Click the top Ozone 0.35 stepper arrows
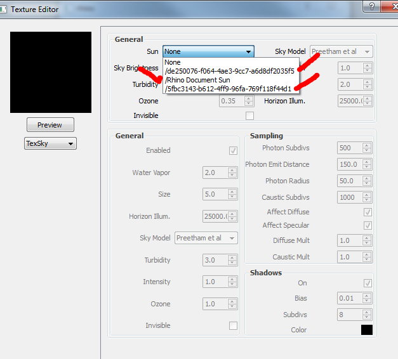398x359 pixels. (x=249, y=101)
